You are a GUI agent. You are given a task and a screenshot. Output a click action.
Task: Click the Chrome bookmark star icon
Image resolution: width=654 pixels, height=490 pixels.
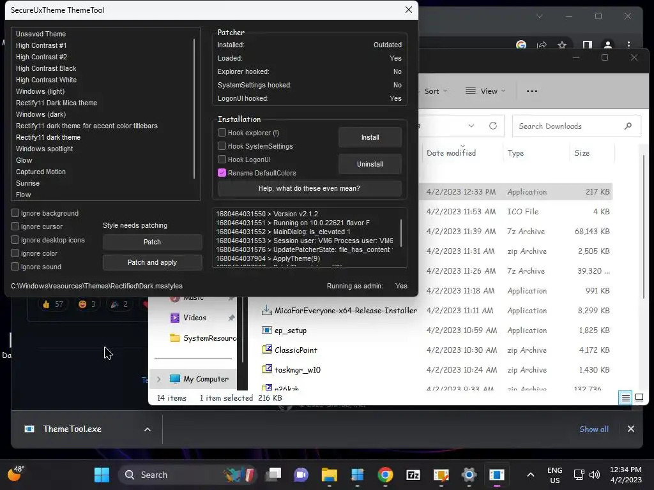click(562, 45)
